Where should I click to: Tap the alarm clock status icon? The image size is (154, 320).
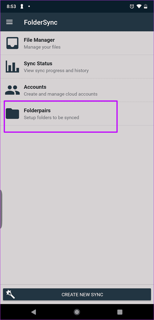click(132, 6)
